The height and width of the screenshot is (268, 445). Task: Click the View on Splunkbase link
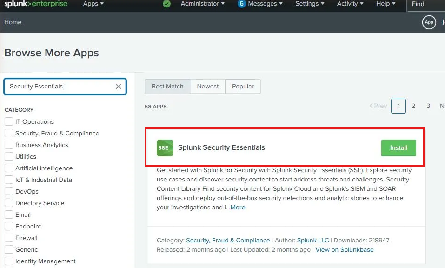[x=345, y=250]
